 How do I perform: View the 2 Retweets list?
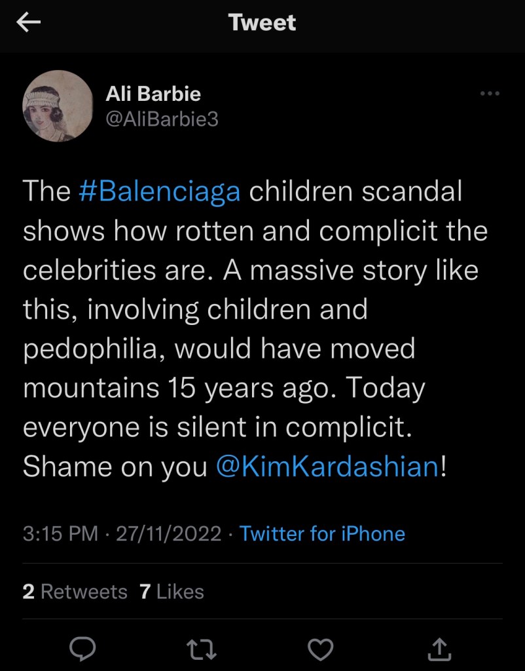(75, 592)
